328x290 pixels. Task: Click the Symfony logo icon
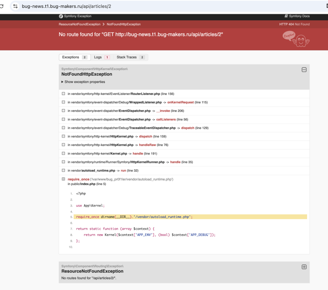[61, 16]
